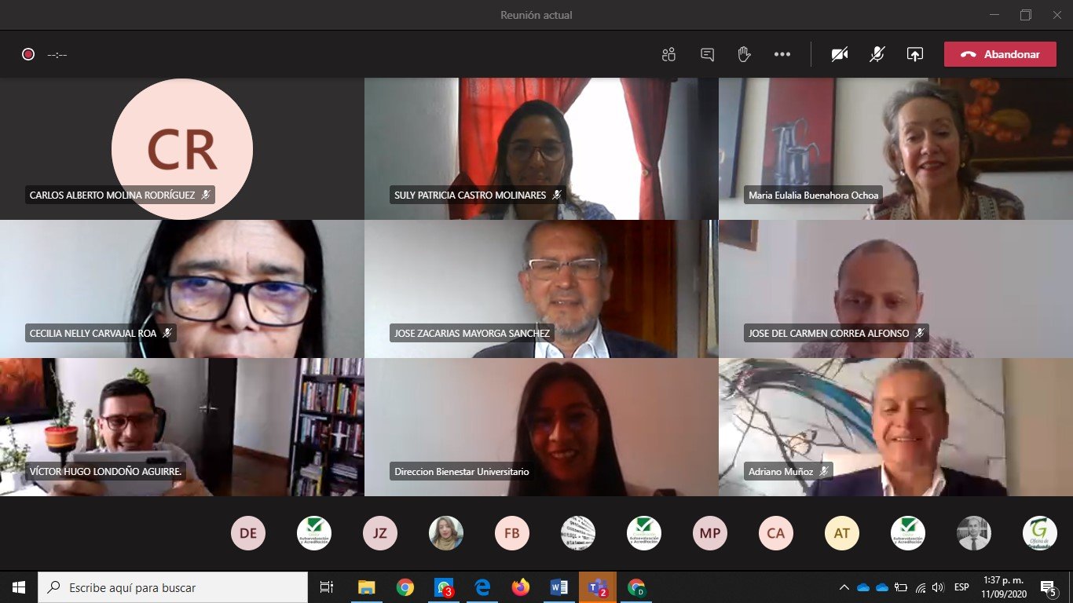The height and width of the screenshot is (603, 1073).
Task: Click the label "CECILIA NELLY CARVAJAL ROA"
Action: tap(93, 333)
